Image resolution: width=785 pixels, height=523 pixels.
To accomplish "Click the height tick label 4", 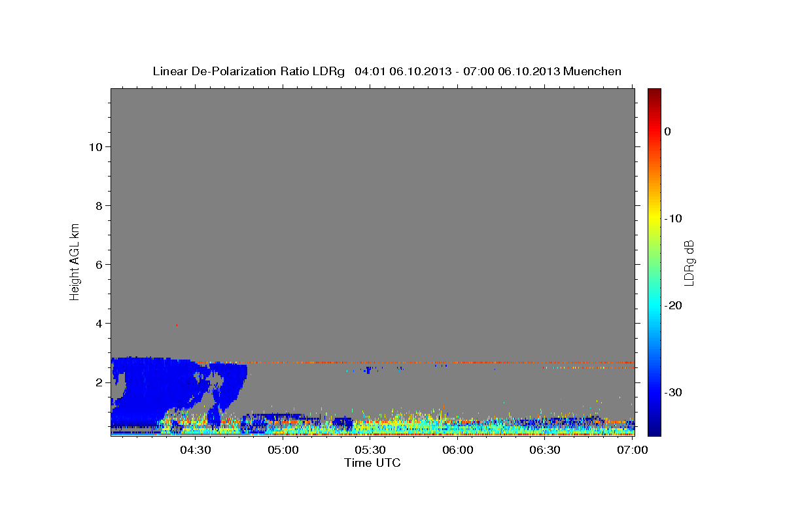I will [98, 324].
